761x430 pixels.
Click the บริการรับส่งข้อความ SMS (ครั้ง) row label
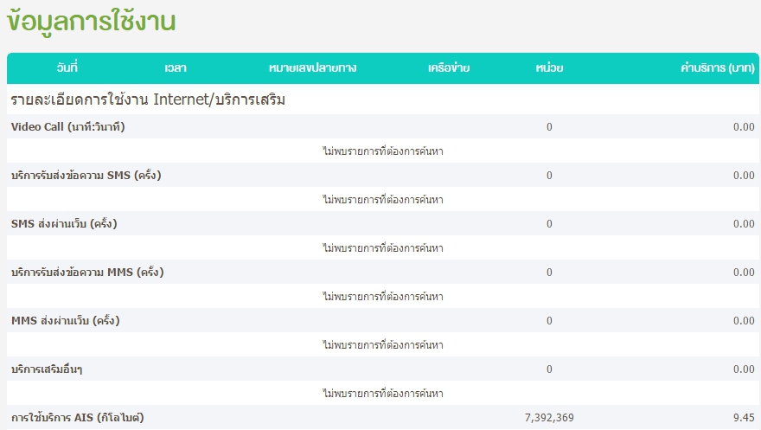86,176
